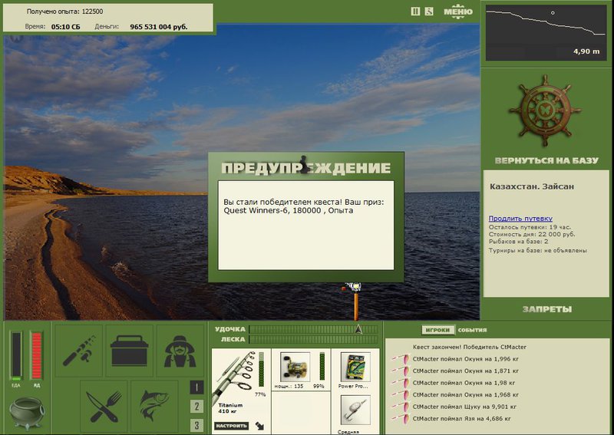614x435 pixels.
Task: Click the Стоимость дня: 22 000 руб. line
Action: [x=532, y=234]
